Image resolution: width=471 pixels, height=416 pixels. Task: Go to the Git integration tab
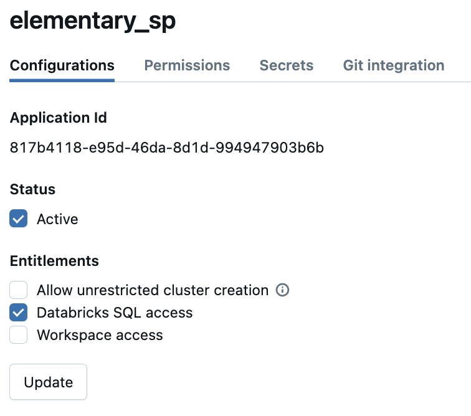[x=394, y=66]
